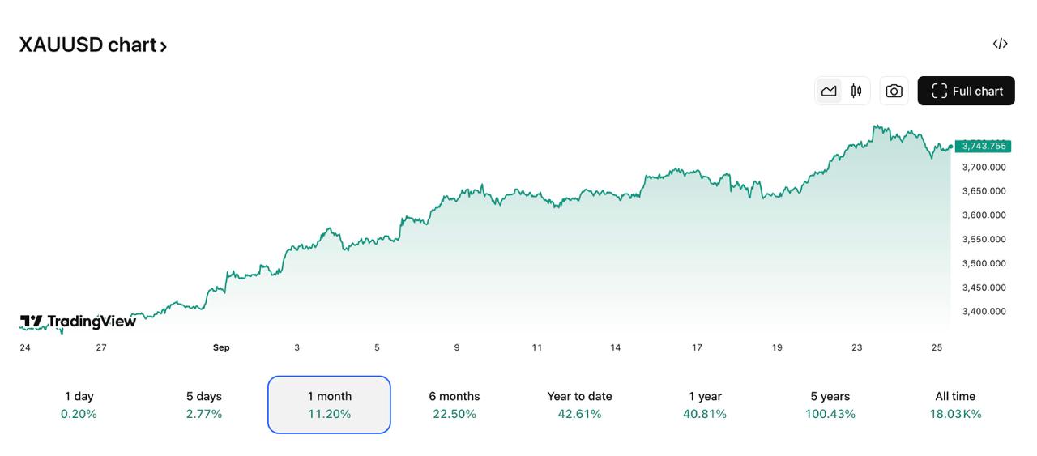Screen dimensions: 1037x456
Task: Select the 1 year range tab
Action: click(705, 404)
